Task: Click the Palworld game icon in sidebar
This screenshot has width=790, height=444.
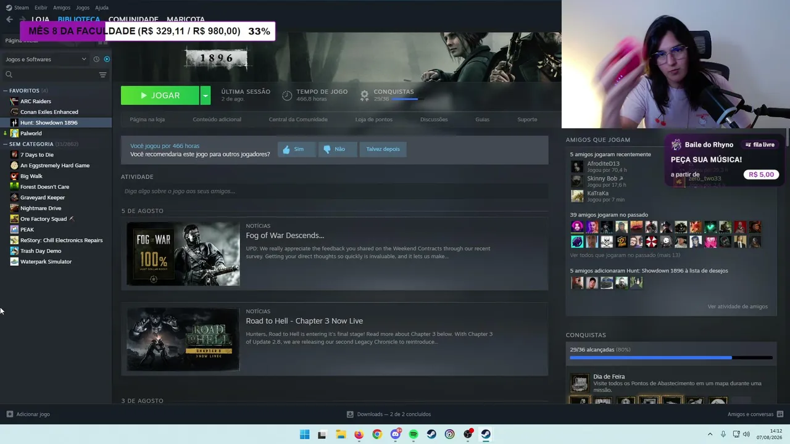Action: (x=15, y=133)
